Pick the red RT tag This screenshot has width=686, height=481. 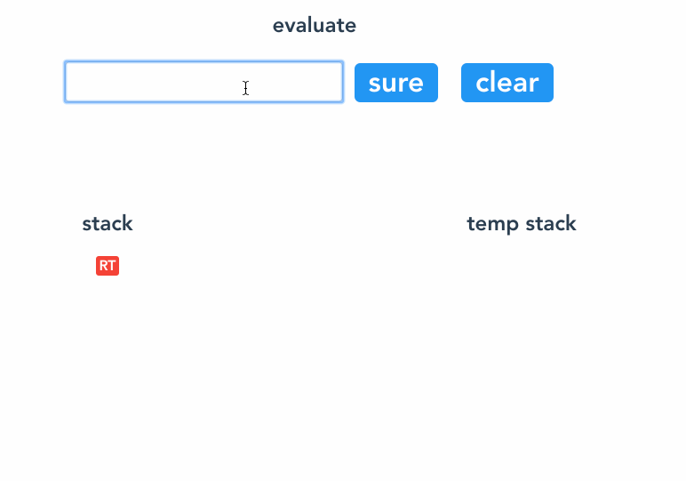coord(108,266)
